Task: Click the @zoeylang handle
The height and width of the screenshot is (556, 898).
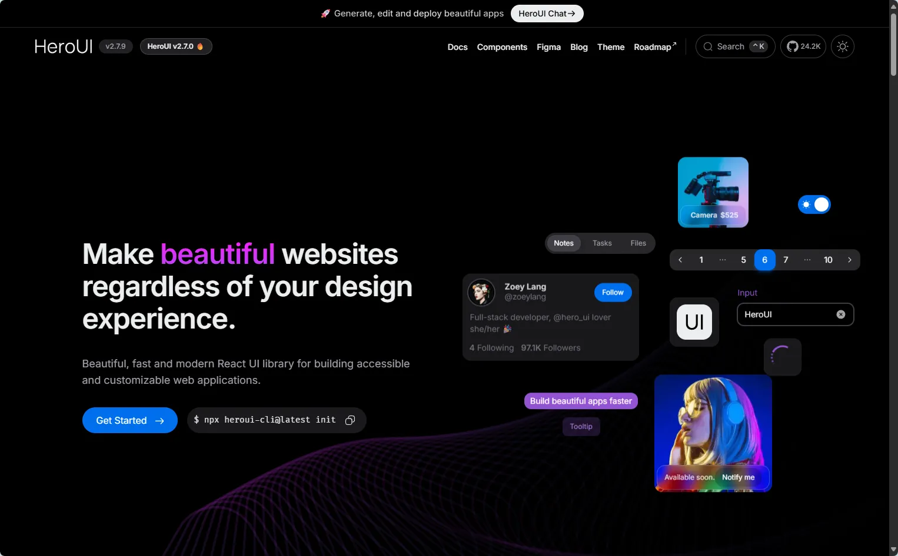Action: (x=525, y=297)
